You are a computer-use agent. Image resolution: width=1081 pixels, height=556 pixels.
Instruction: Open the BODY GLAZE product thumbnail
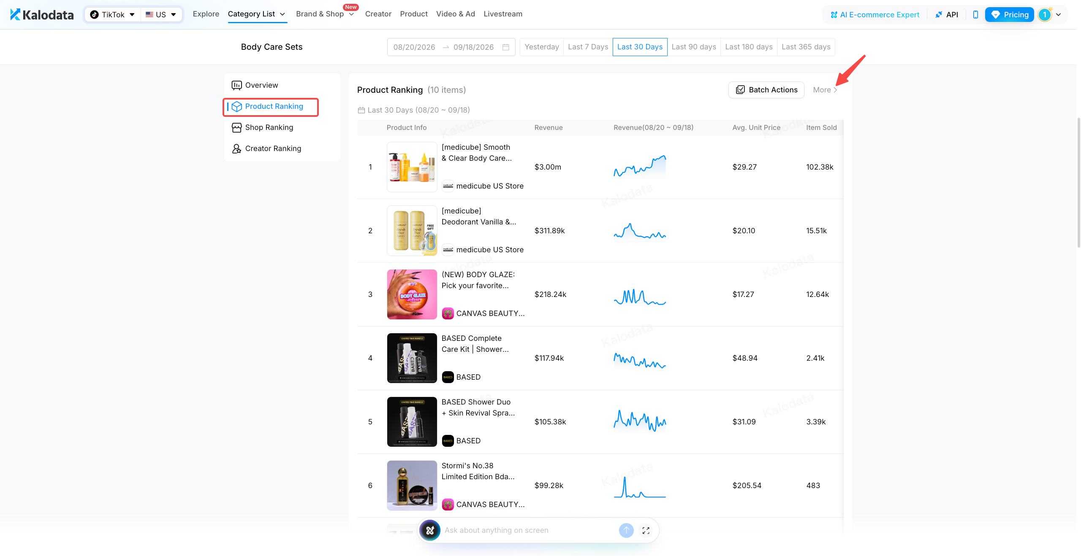pyautogui.click(x=412, y=294)
